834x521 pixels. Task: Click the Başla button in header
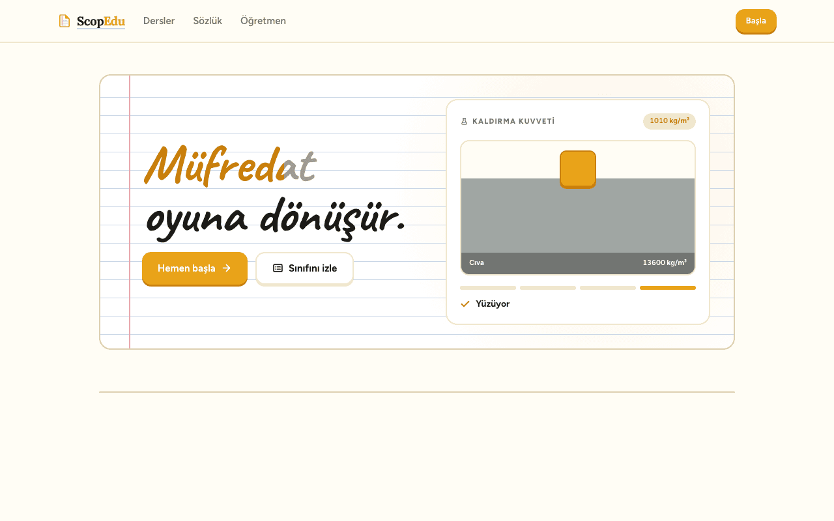pyautogui.click(x=756, y=21)
